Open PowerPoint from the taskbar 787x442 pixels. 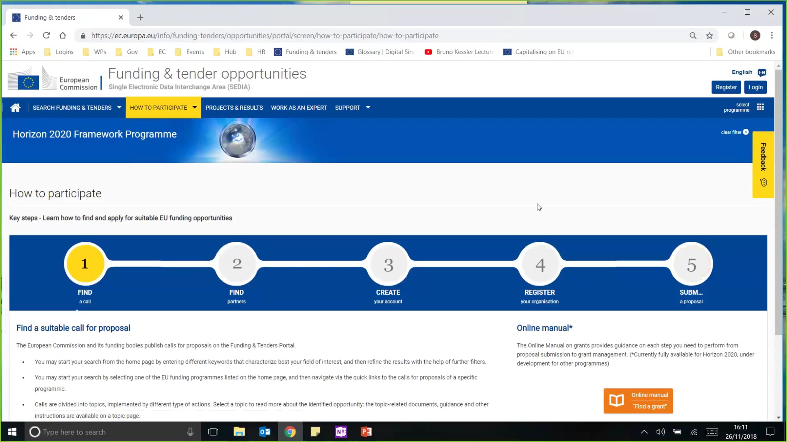366,432
